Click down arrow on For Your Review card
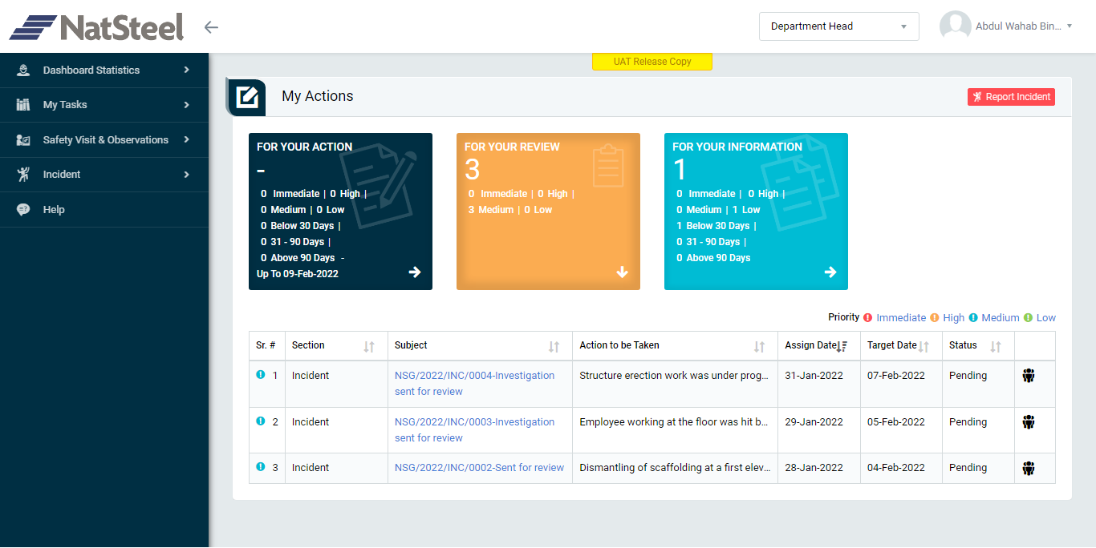 click(x=623, y=272)
